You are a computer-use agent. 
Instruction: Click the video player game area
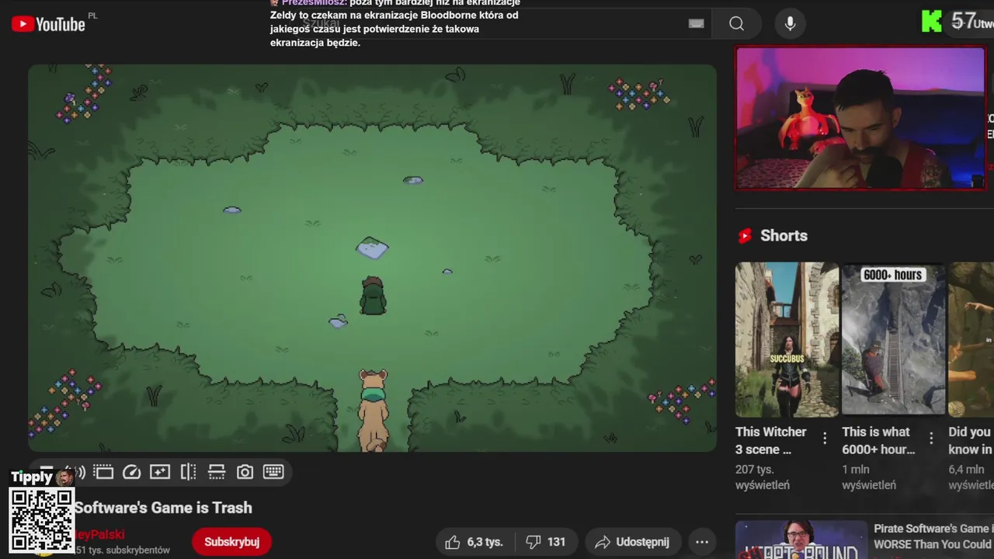(372, 258)
